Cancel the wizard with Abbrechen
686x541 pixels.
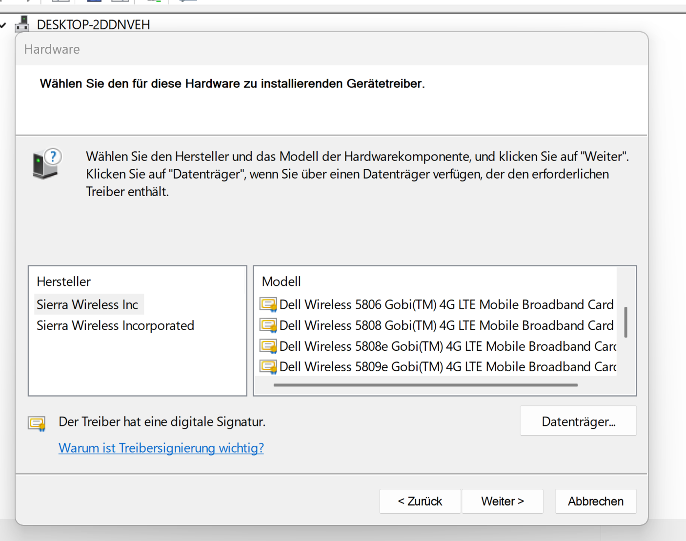click(x=596, y=501)
